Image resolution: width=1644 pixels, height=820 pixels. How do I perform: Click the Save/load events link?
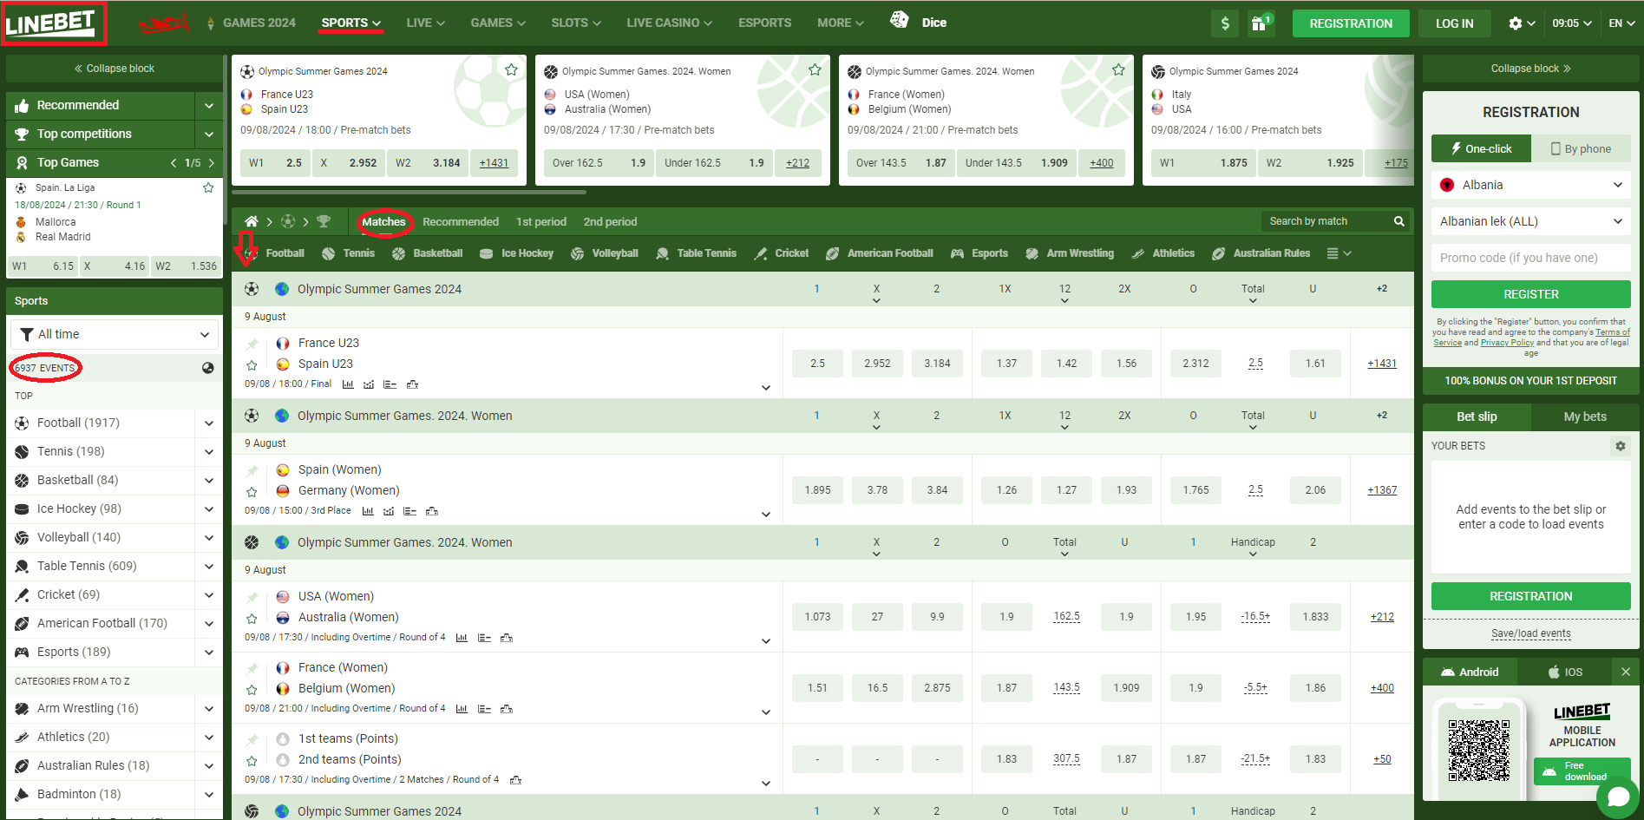pyautogui.click(x=1530, y=633)
